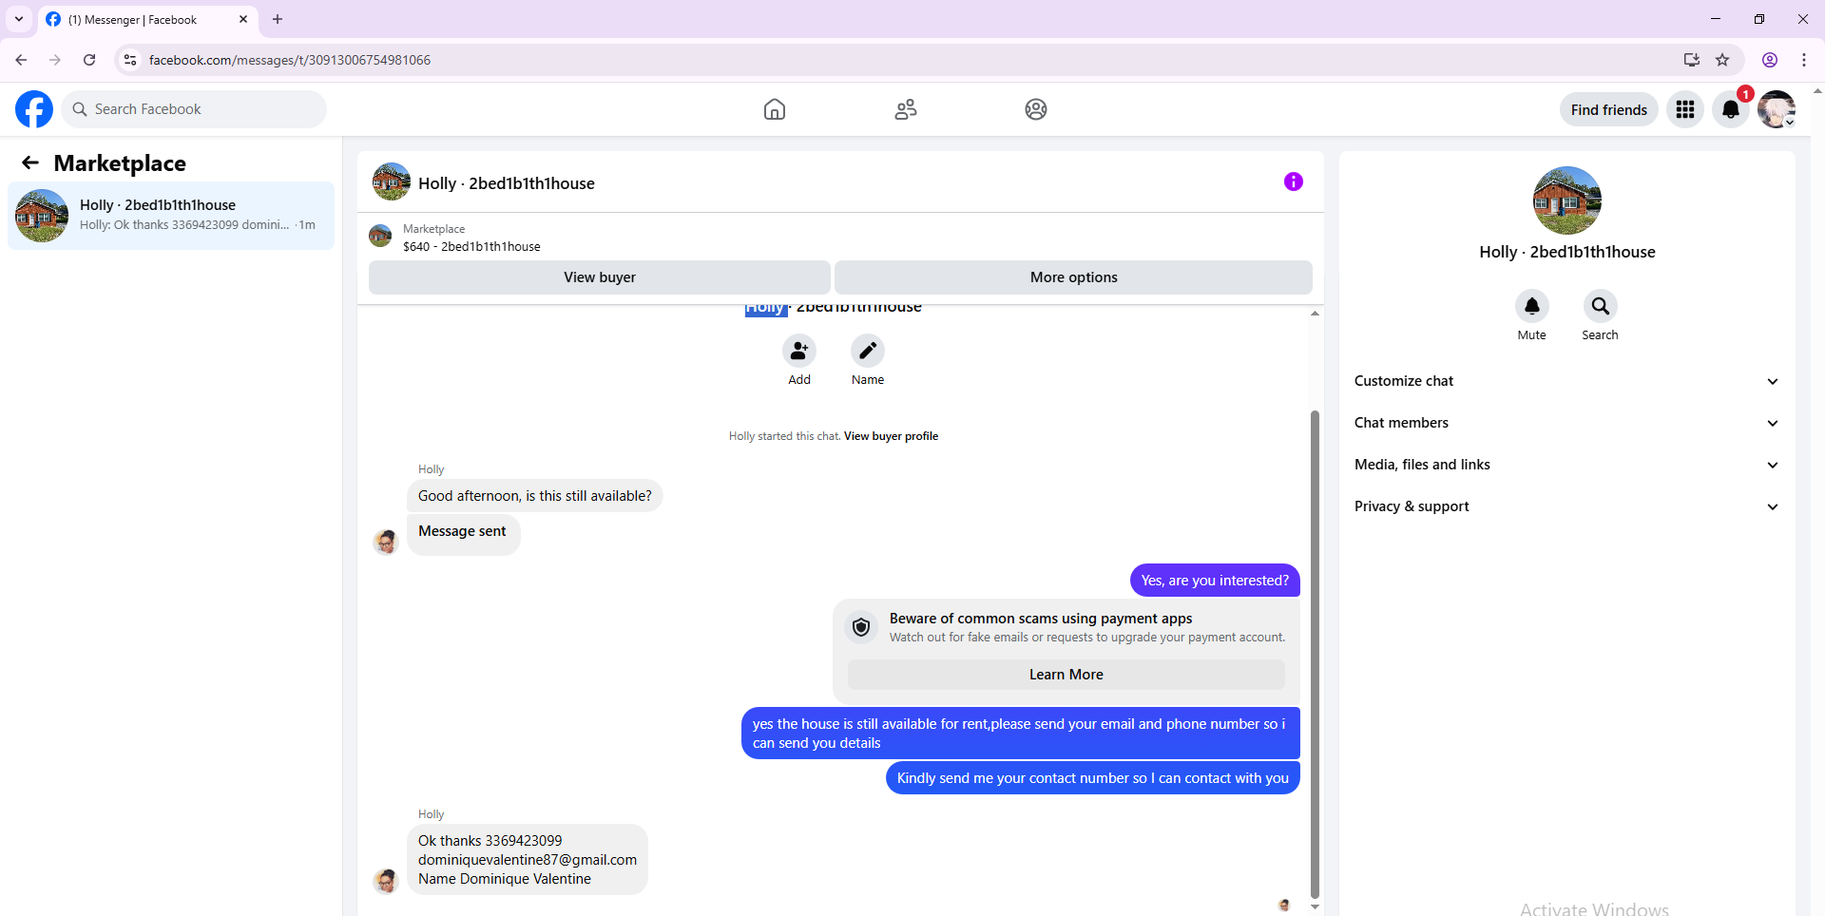The width and height of the screenshot is (1825, 916).
Task: Expand Privacy & support section
Action: coord(1566,506)
